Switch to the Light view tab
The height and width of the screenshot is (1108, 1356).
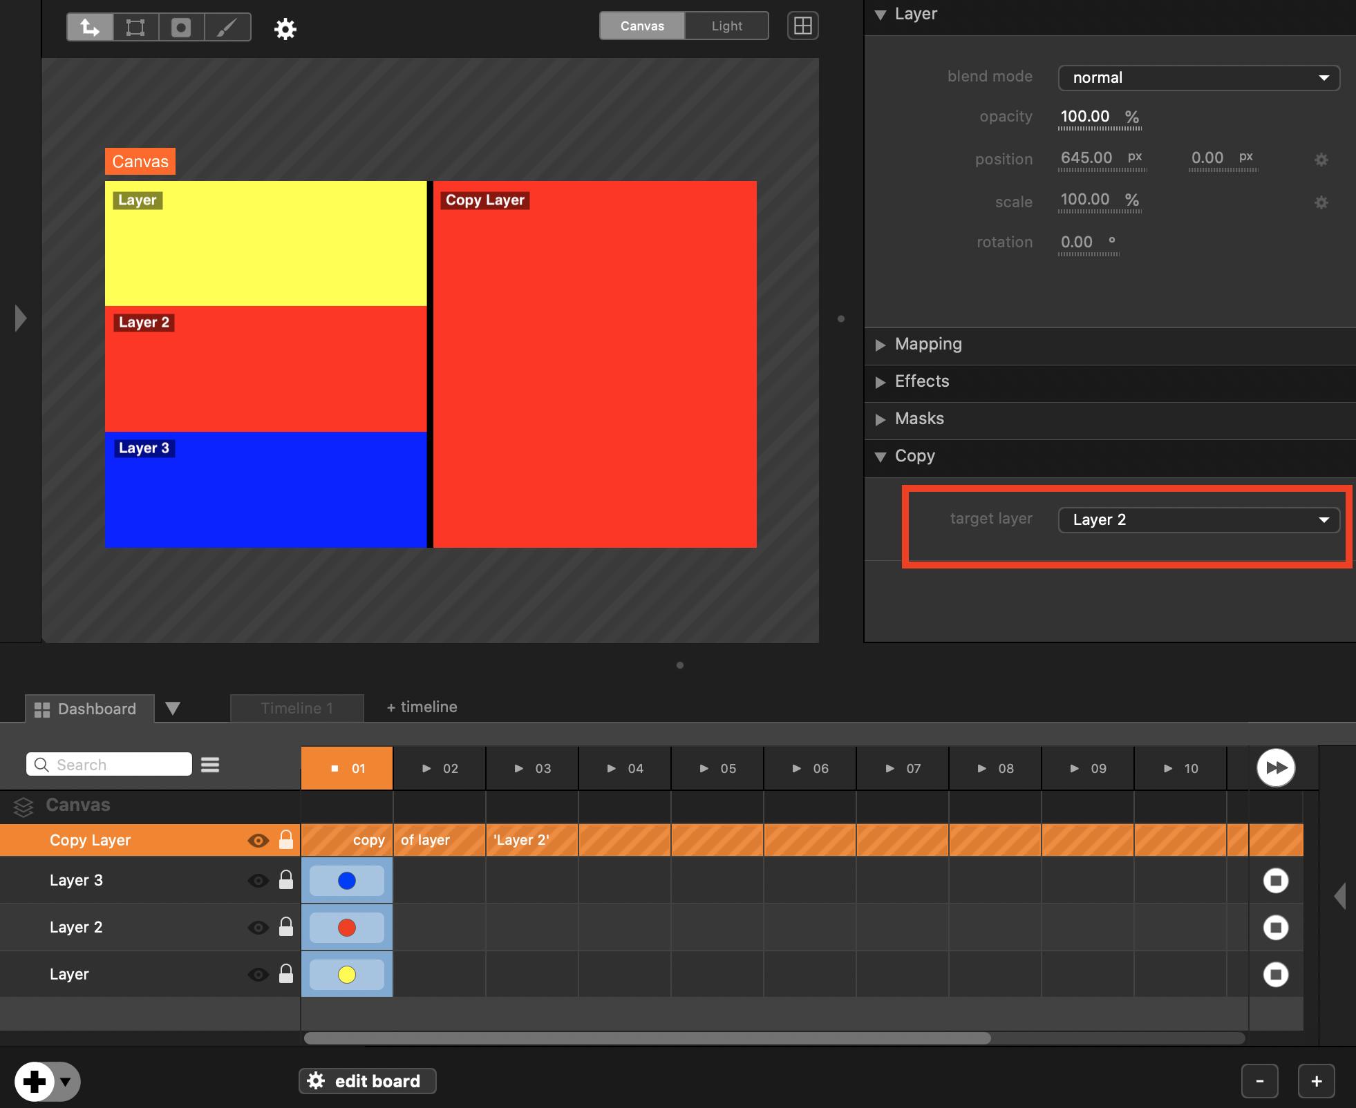[726, 26]
